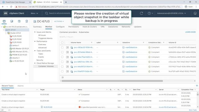Collapse the Cluster-67U3 tree node
This screenshot has width=199, height=112.
tap(6, 33)
